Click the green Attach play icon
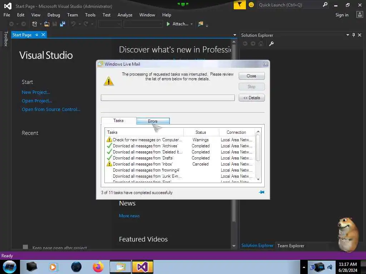The height and width of the screenshot is (274, 366). [168, 24]
